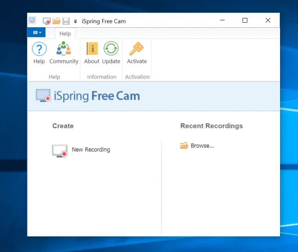The image size is (298, 252).
Task: Select the Help ribbon tab
Action: click(65, 34)
